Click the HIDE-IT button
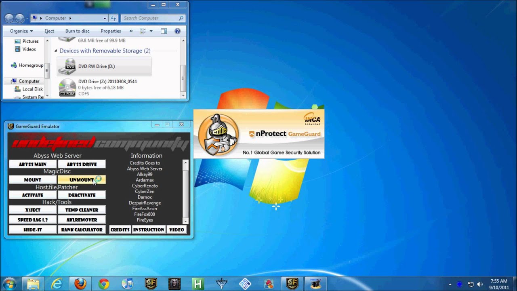 (x=33, y=230)
